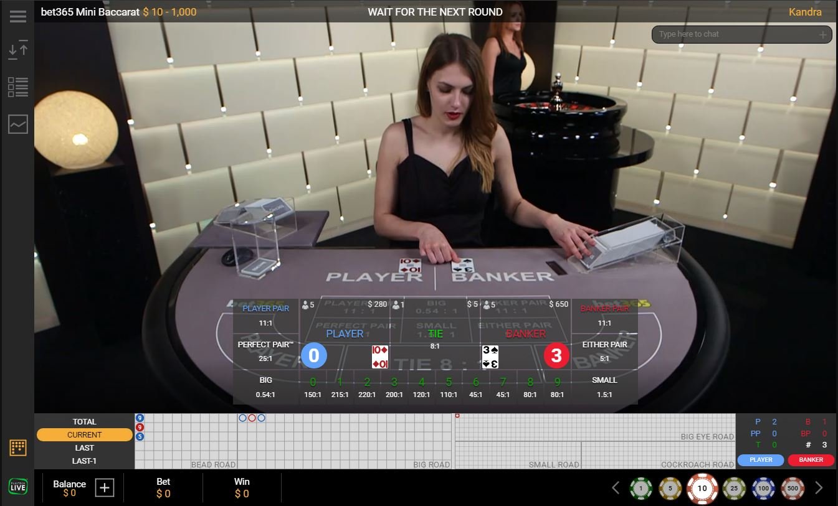Click the 10 of diamonds card overlay
Screen dimensions: 838x506
coord(380,357)
